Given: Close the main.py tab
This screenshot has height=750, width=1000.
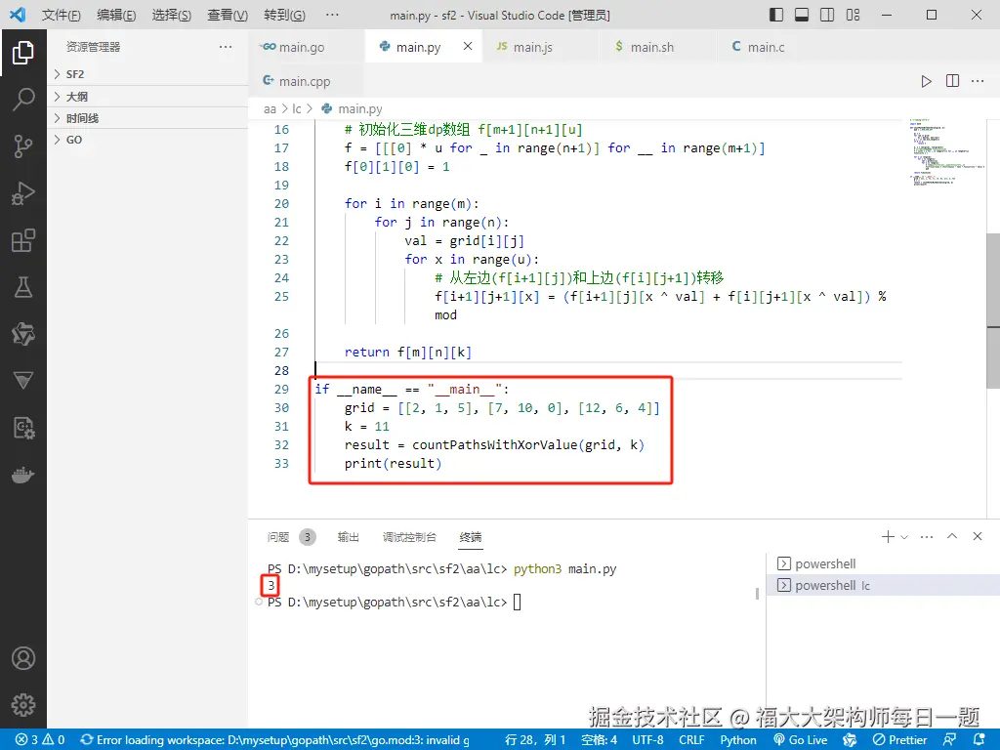Looking at the screenshot, I should click(468, 46).
